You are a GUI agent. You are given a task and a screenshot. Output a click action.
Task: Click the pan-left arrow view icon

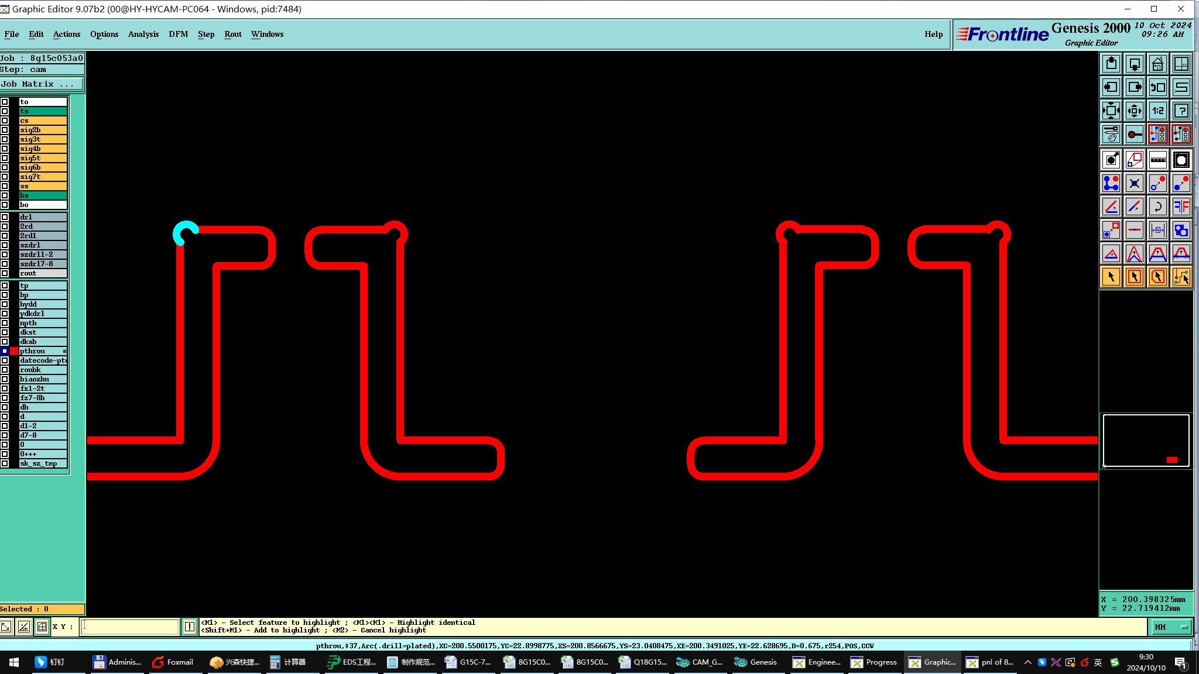pyautogui.click(x=1111, y=87)
